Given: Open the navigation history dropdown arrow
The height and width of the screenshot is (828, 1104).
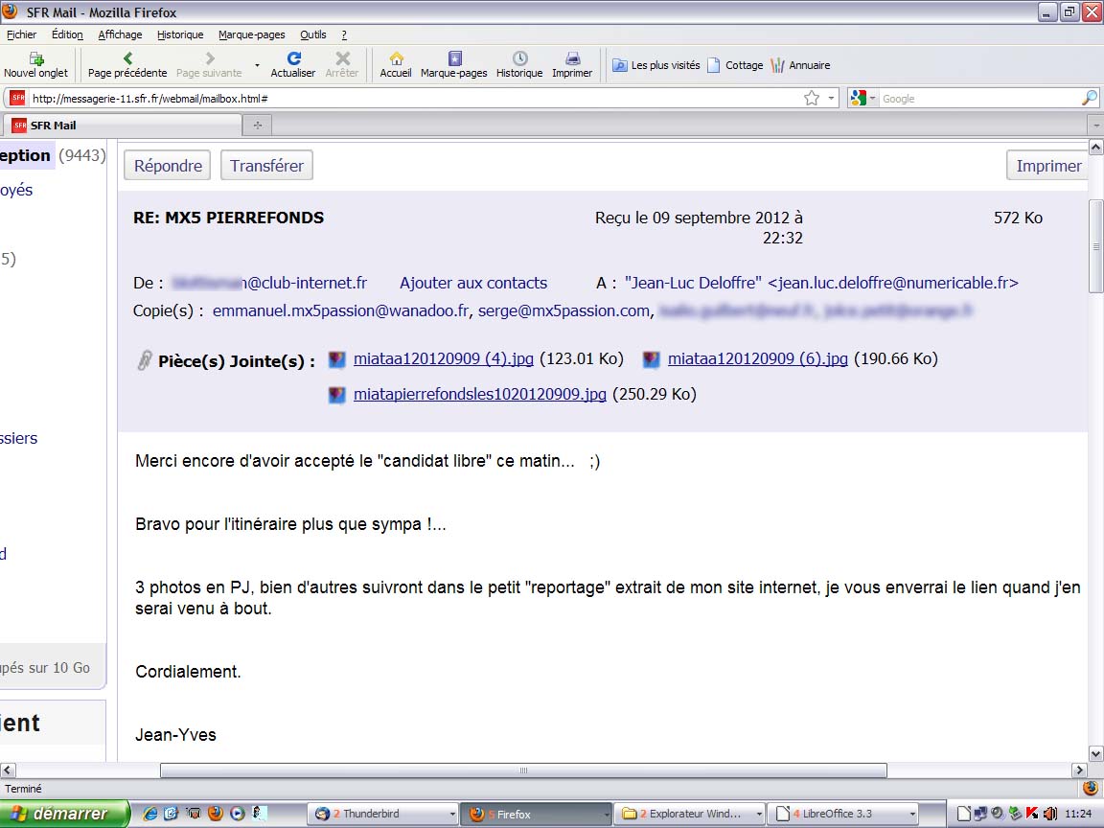Looking at the screenshot, I should point(257,65).
